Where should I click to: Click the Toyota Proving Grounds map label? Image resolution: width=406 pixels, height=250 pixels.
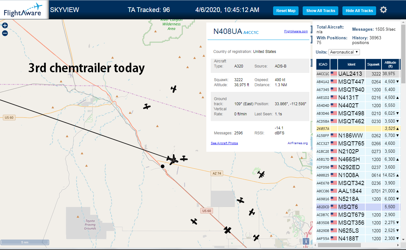click(x=90, y=225)
